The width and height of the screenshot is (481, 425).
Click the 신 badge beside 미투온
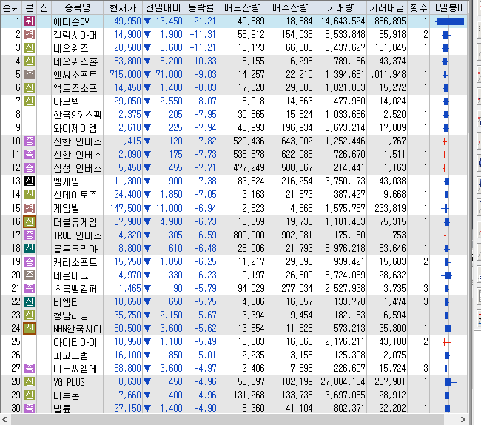tap(30, 395)
